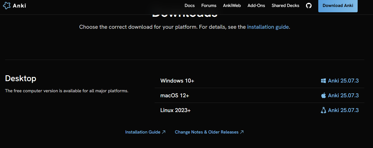Open Shared Decks from the navigation

(285, 6)
